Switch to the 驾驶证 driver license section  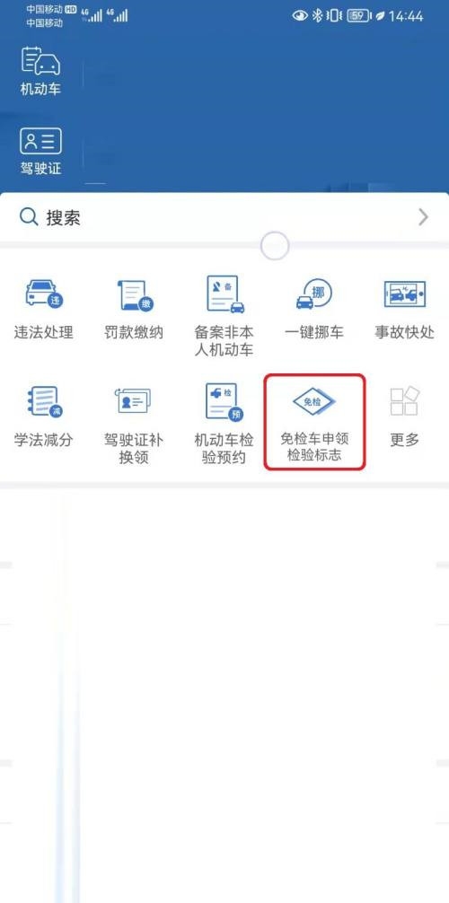40,152
